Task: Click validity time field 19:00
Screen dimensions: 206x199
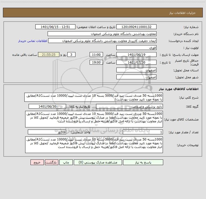Action: [x=96, y=62]
